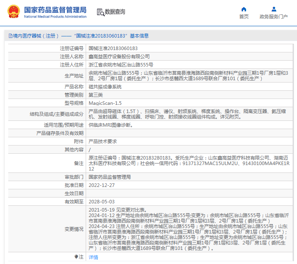Click the 型号规格 label
297x264 pixels.
pos(74,103)
